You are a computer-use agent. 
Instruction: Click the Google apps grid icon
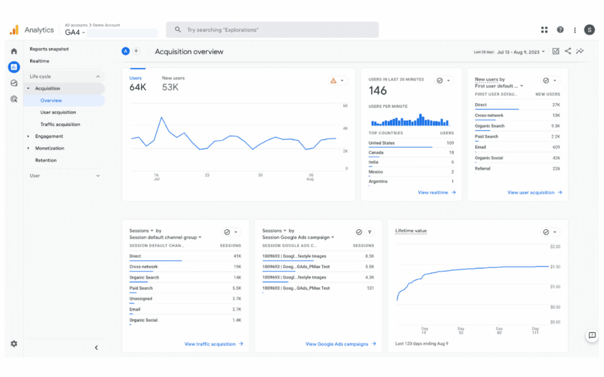tap(544, 30)
